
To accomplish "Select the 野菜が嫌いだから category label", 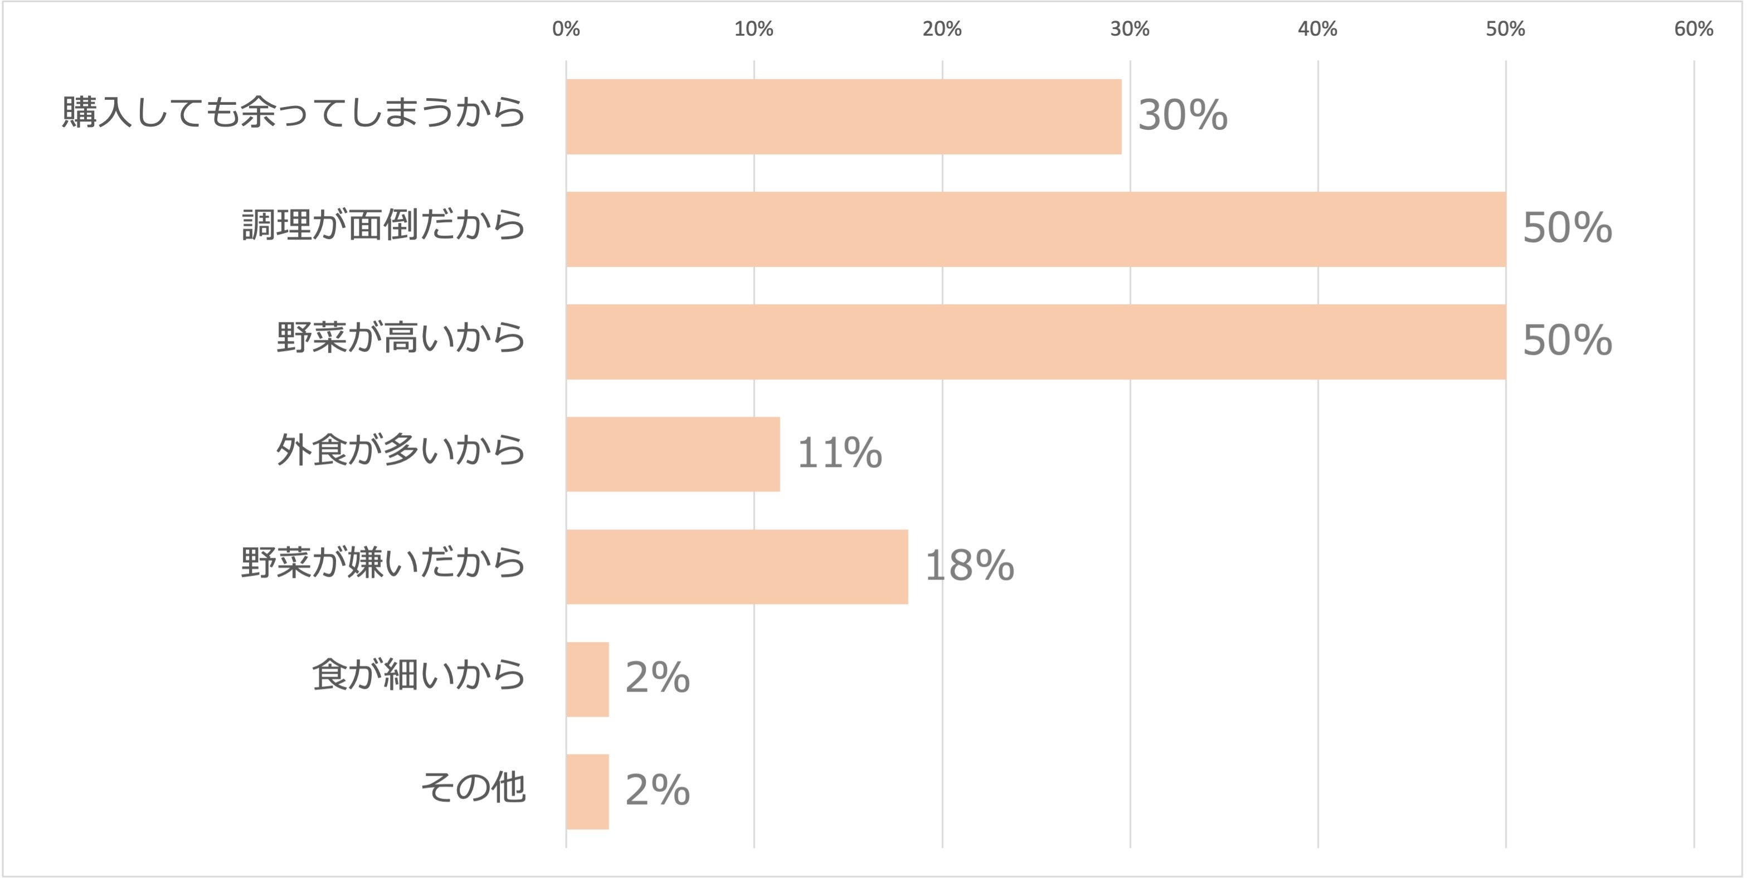I will pos(383,563).
